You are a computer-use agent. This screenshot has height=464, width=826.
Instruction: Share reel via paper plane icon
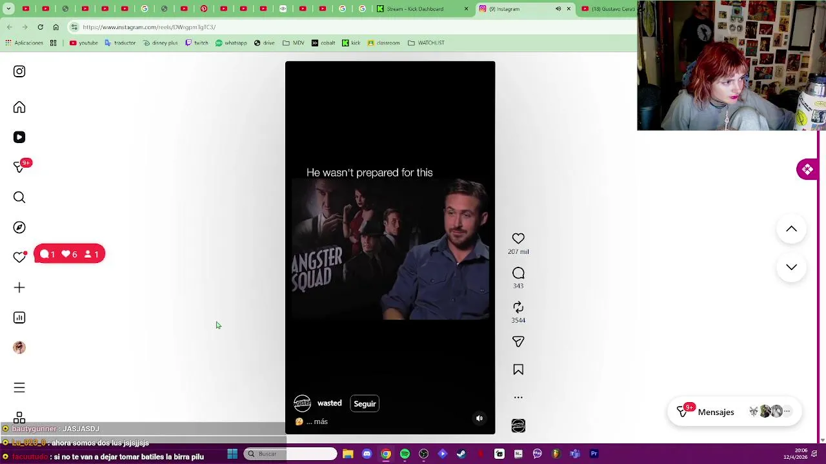point(518,342)
